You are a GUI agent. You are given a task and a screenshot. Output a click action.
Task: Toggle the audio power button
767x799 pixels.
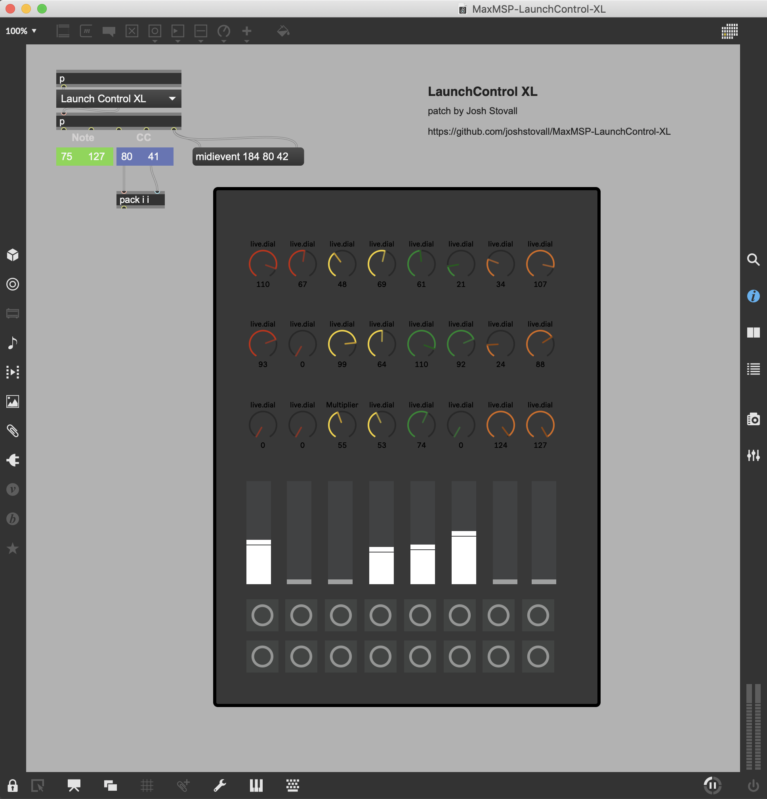(x=753, y=785)
